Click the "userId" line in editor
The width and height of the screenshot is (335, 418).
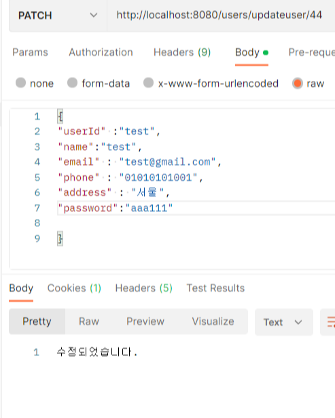click(109, 131)
